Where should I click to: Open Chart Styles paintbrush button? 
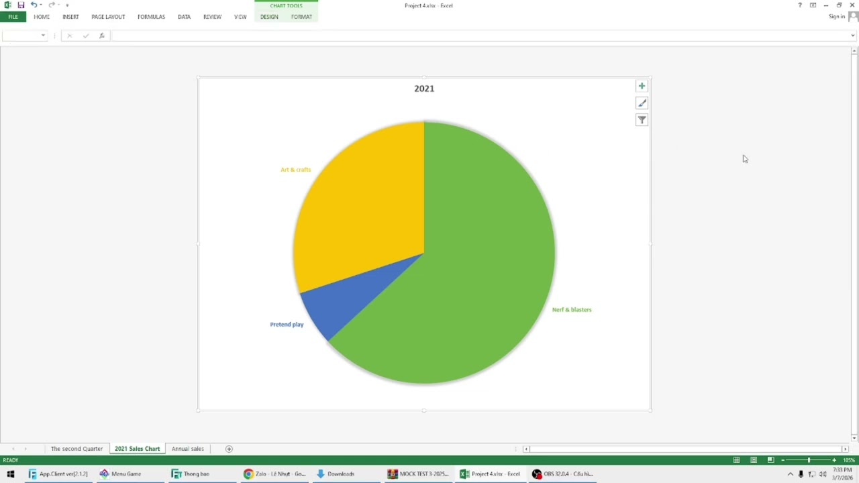coord(642,103)
